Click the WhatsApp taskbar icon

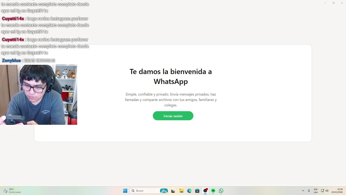tap(221, 191)
